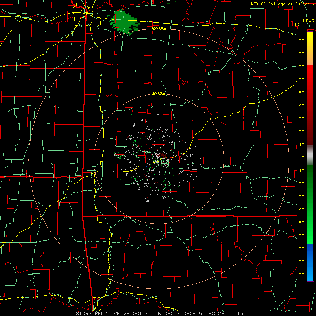This screenshot has width=316, height=316.
Task: Click the 100 NMI range ring label
Action: click(x=159, y=29)
